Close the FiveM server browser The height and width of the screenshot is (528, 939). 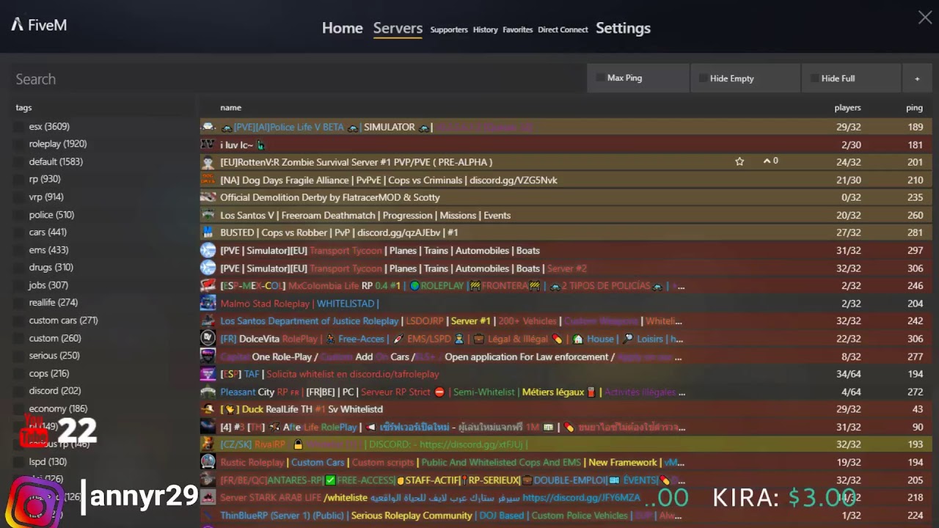925,18
